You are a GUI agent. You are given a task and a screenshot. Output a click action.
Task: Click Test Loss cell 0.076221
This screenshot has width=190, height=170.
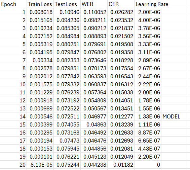coord(67,157)
